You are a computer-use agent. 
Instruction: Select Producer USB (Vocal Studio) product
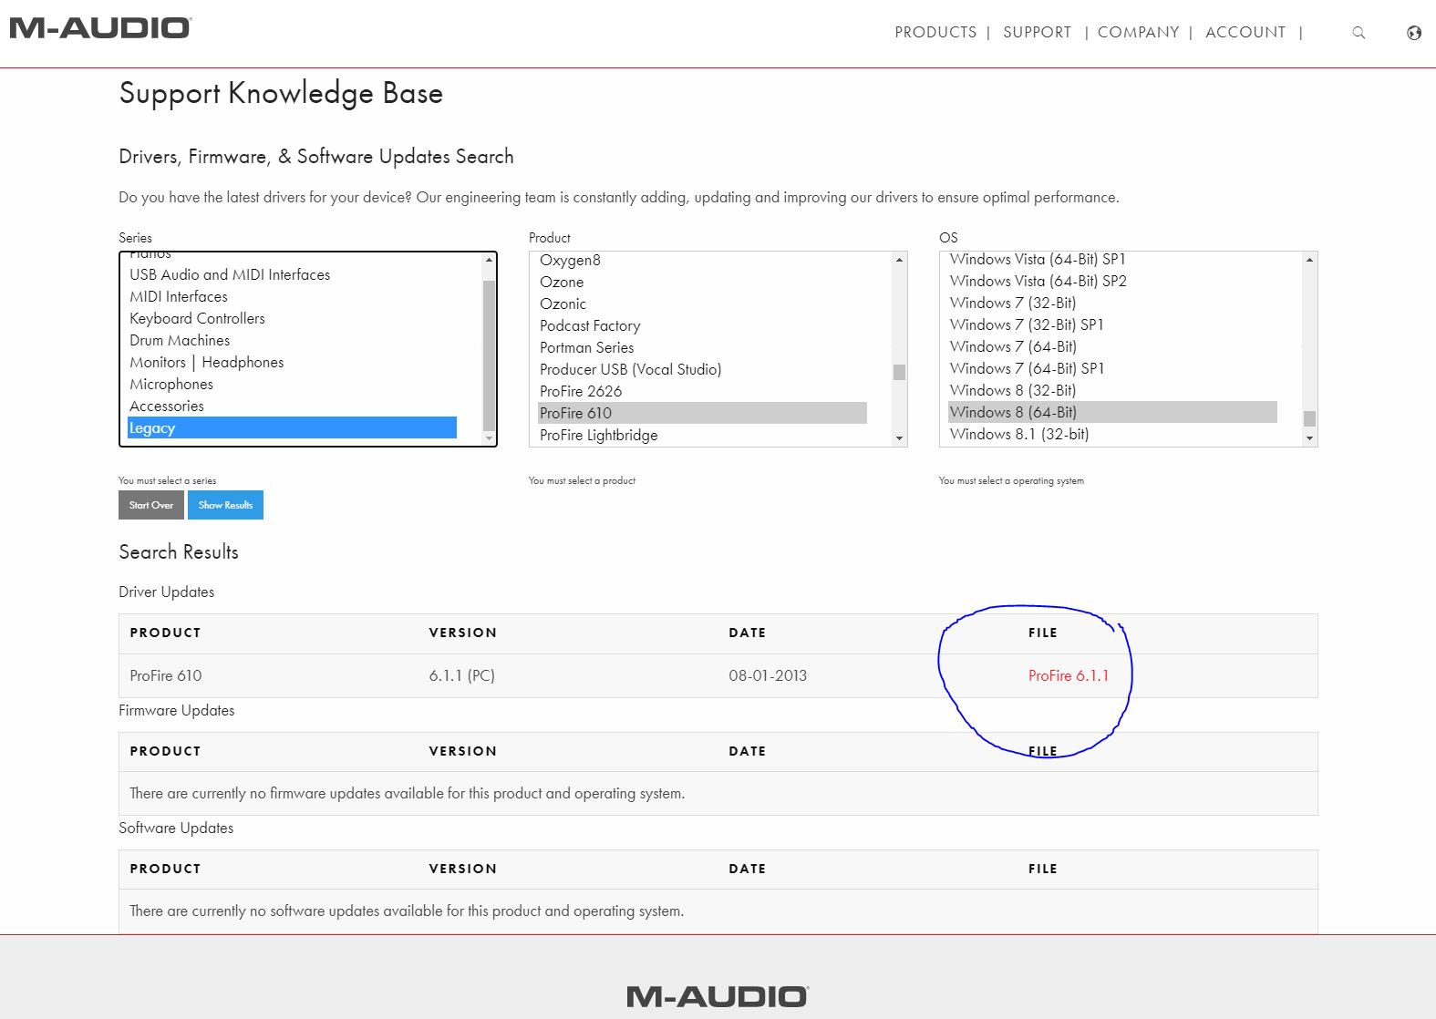[x=702, y=369]
